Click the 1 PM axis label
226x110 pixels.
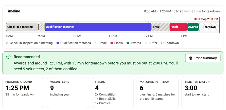point(184,36)
